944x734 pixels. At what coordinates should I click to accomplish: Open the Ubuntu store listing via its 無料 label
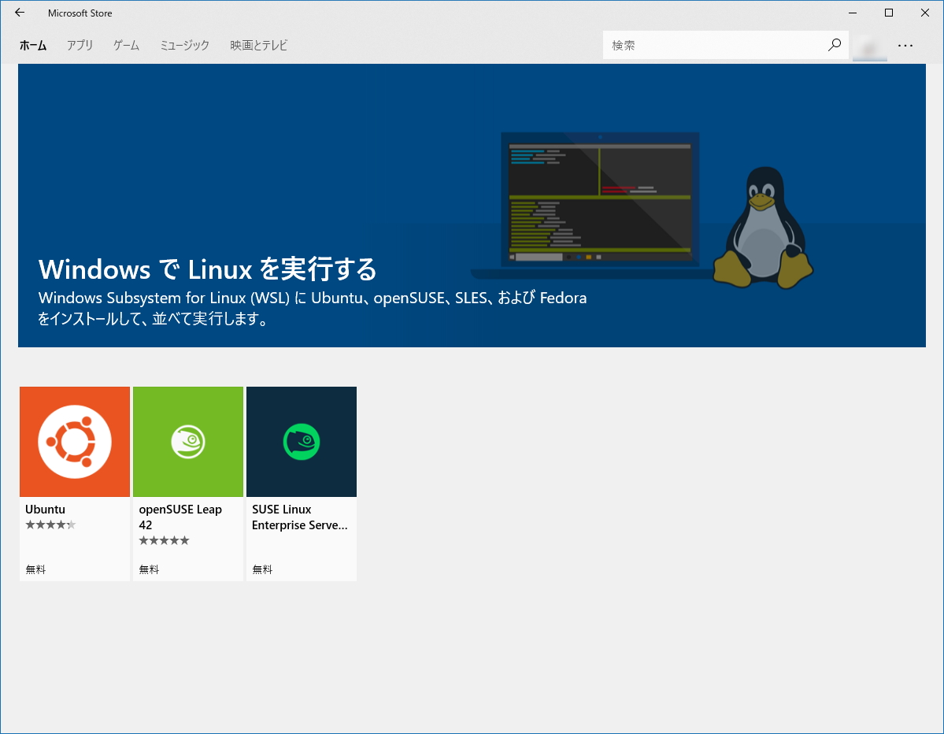(35, 569)
